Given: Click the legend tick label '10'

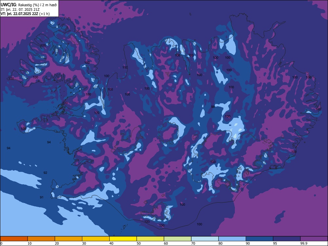Looking at the screenshot, I should coord(30,243).
